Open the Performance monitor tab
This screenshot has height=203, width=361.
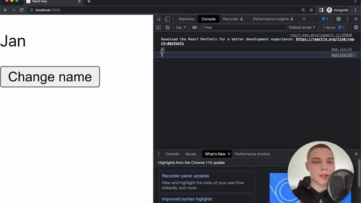click(x=252, y=154)
